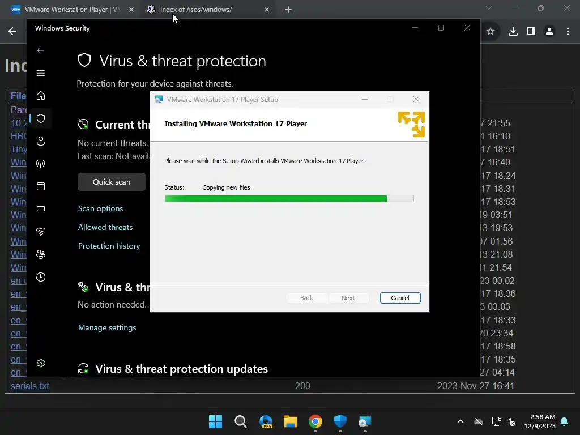
Task: Open VMware installer taskbar icon
Action: (x=365, y=421)
